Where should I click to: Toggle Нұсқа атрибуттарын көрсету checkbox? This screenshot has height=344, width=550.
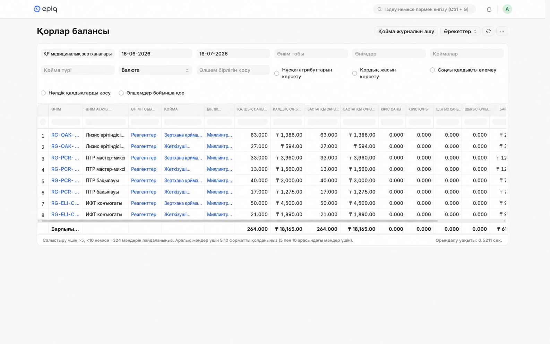click(277, 73)
